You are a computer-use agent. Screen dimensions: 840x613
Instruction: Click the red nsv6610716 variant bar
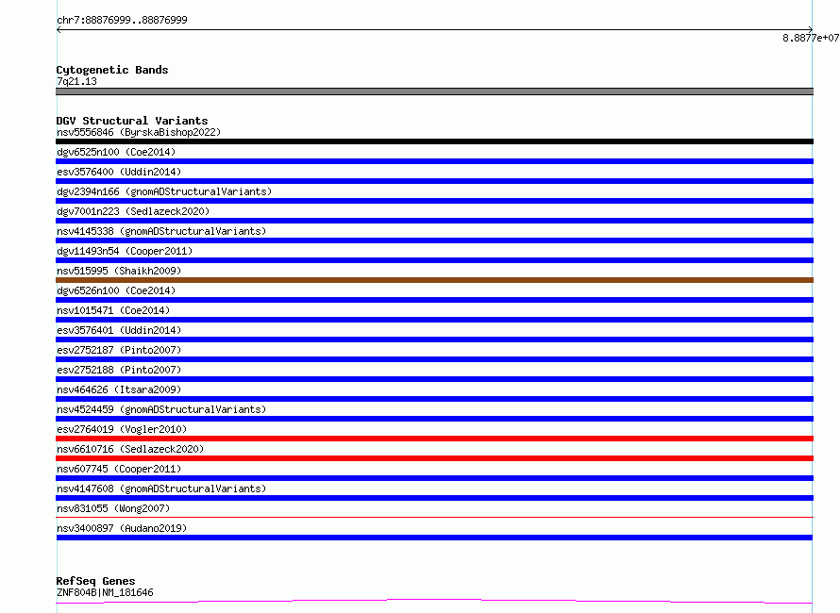(x=434, y=458)
